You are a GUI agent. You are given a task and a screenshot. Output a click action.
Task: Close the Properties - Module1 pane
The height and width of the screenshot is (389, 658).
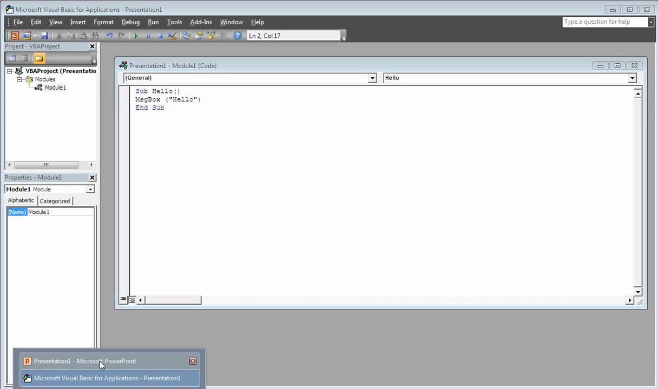pos(92,178)
